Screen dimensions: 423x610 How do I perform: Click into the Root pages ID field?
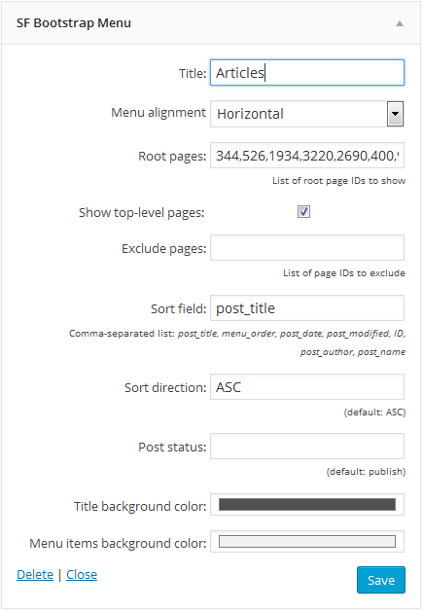(x=307, y=156)
